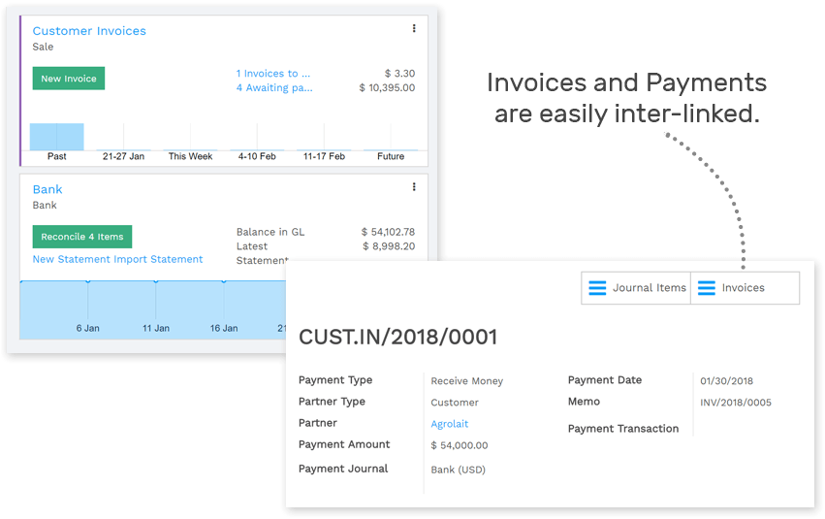
Task: Open the Bank journal title link
Action: tap(48, 189)
